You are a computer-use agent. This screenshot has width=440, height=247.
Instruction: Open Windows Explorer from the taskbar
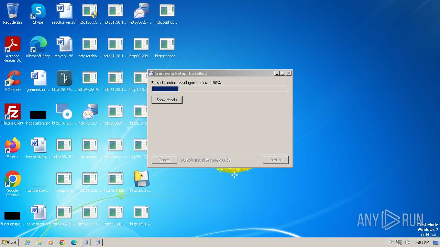[39, 243]
